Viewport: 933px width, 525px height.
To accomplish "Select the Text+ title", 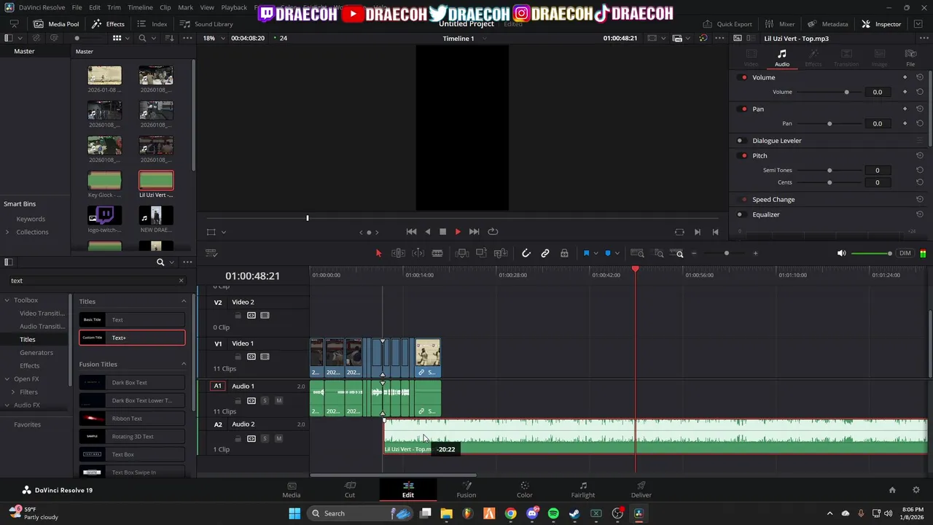I will (x=132, y=338).
